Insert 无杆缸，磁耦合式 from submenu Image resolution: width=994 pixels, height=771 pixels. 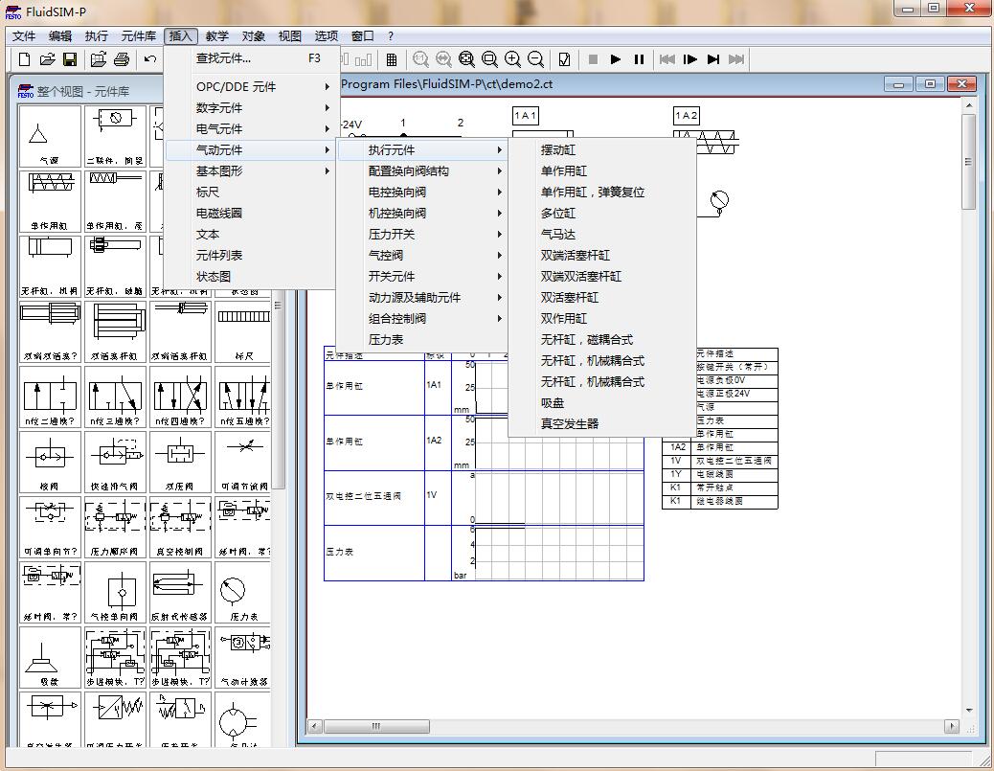click(x=602, y=339)
